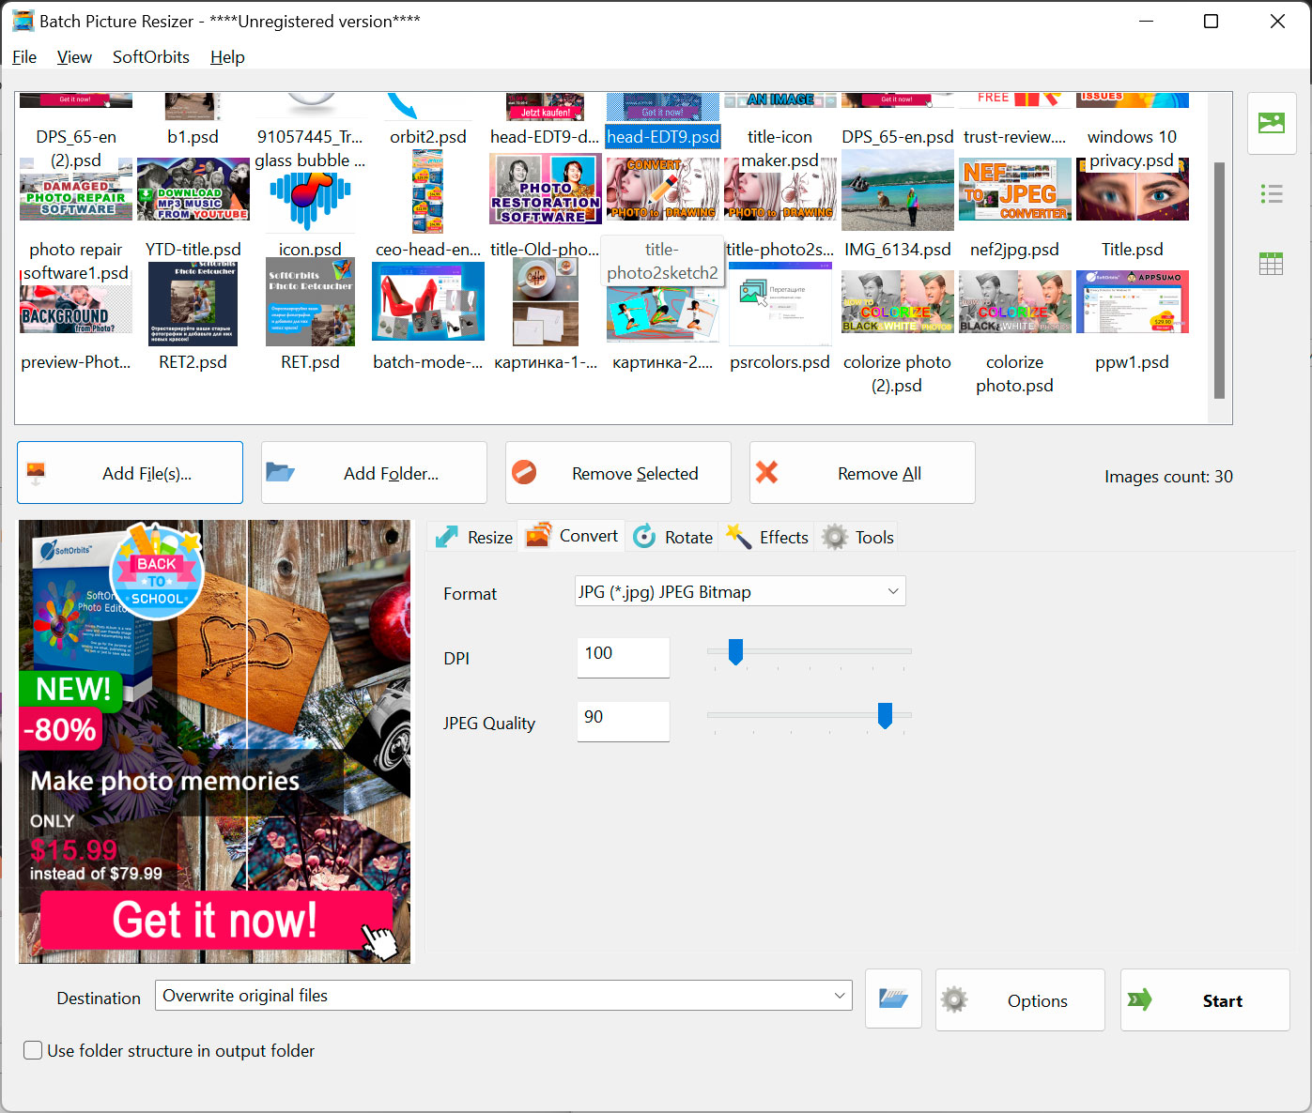Viewport: 1312px width, 1113px height.
Task: Click the Effects wand icon
Action: 739,536
